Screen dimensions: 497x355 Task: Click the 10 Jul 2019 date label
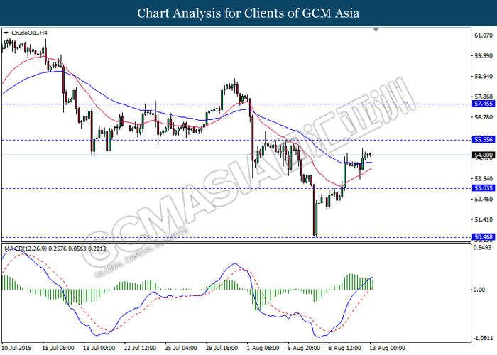(17, 348)
